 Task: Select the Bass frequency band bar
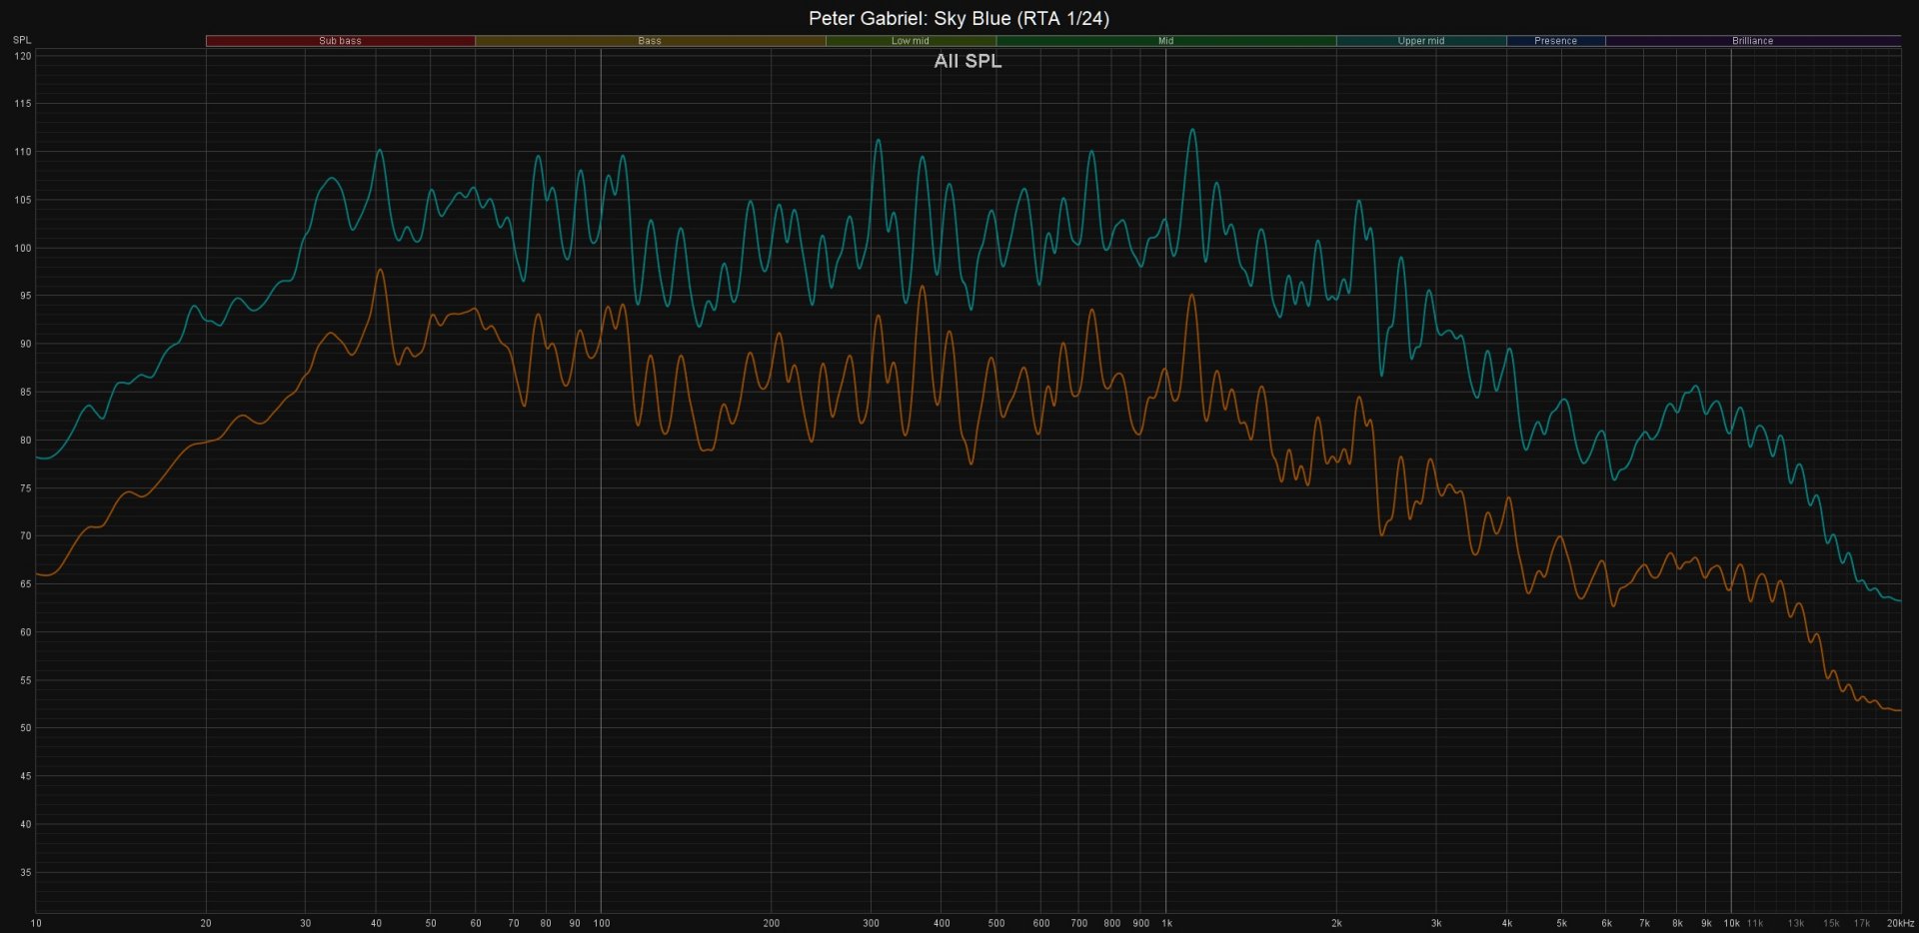click(650, 41)
